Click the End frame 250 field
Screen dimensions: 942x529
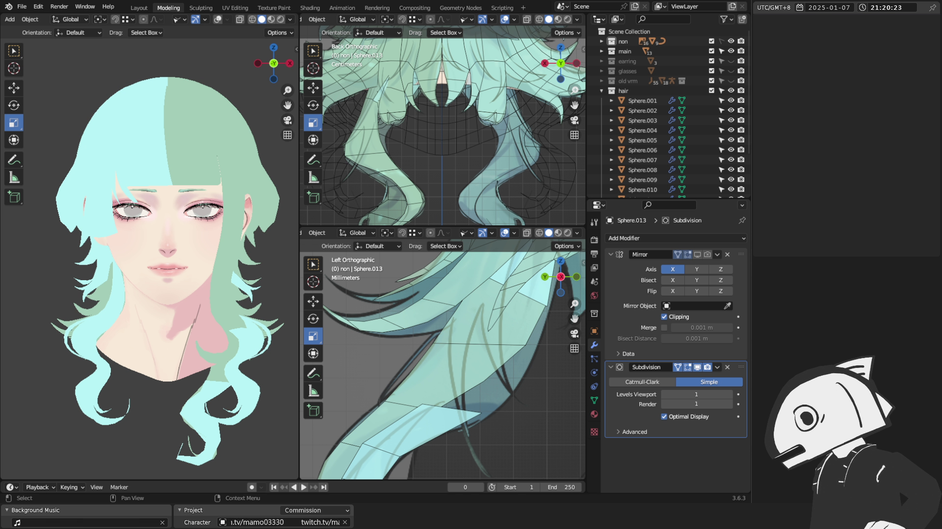[x=562, y=487]
